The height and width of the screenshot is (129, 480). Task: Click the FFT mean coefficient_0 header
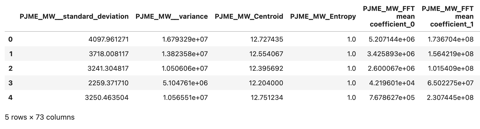tap(389, 17)
